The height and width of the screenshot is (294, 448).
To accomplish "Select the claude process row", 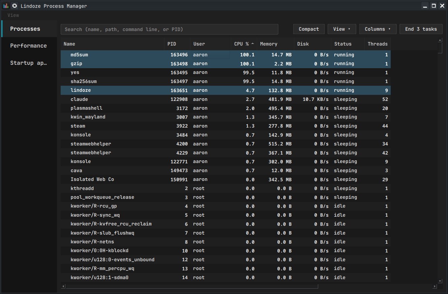I will (226, 99).
